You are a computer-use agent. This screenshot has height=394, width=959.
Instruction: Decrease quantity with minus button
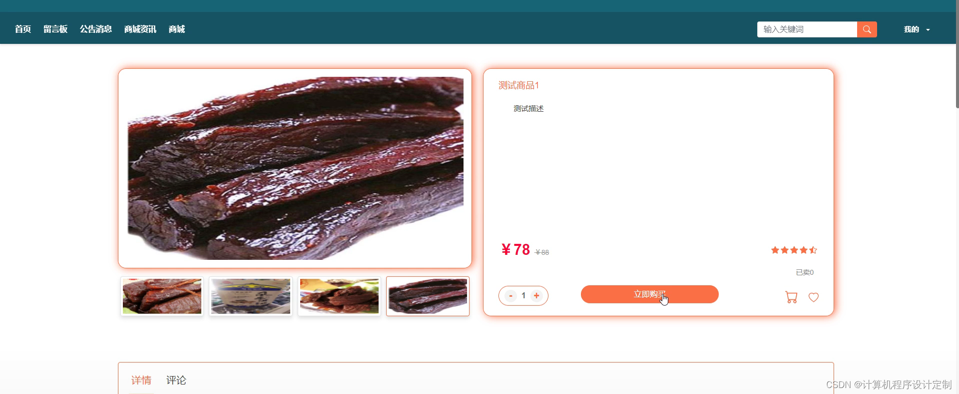[x=510, y=296]
